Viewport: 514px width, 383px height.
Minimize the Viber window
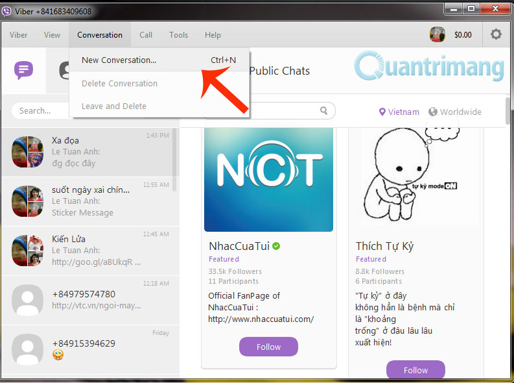pos(454,9)
